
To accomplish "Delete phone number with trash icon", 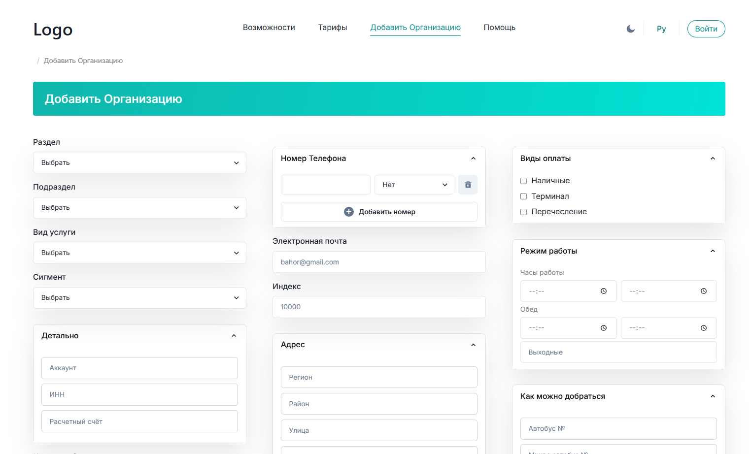I will pyautogui.click(x=468, y=185).
